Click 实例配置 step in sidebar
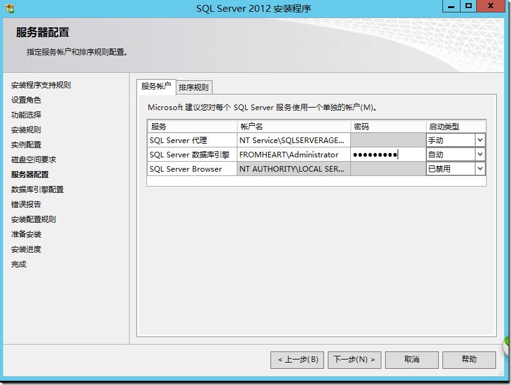The width and height of the screenshot is (511, 385). 26,145
